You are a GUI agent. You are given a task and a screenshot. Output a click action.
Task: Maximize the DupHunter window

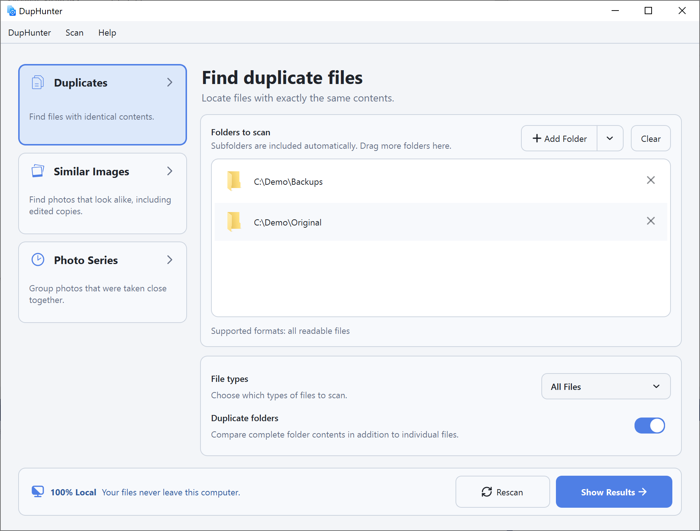pos(648,11)
